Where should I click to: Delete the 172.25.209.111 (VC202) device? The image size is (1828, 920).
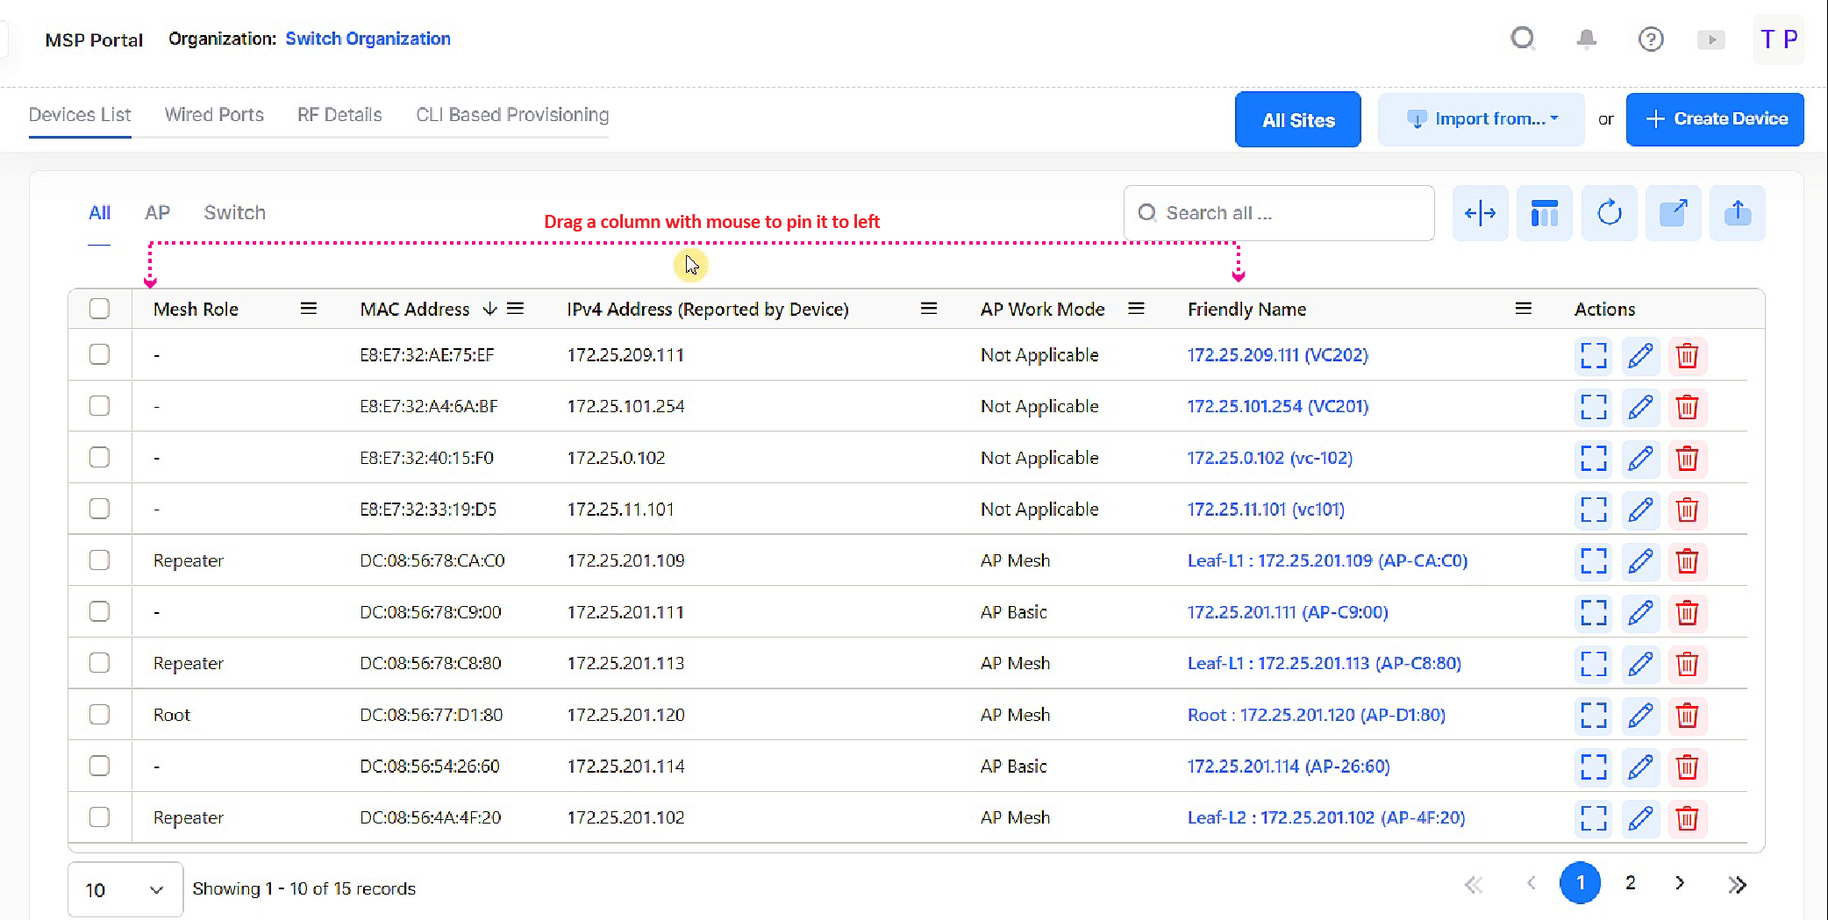(x=1687, y=356)
